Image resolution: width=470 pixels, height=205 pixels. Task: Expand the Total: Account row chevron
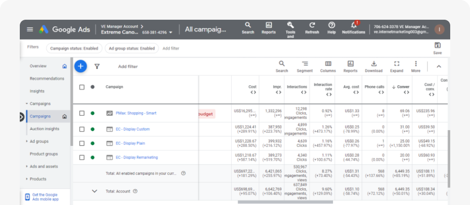(94, 191)
